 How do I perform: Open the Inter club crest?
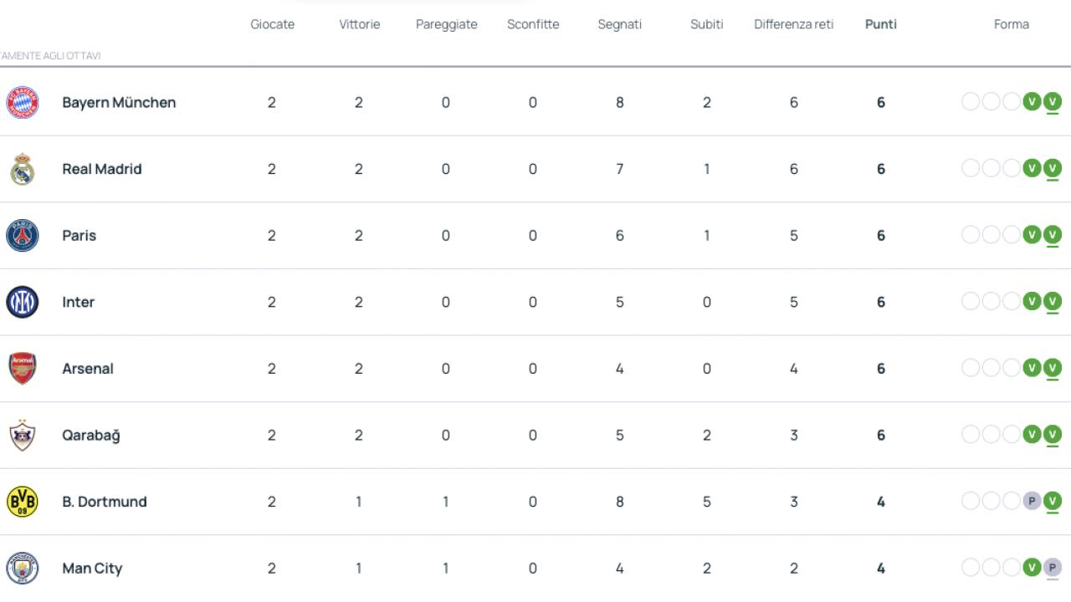[23, 302]
